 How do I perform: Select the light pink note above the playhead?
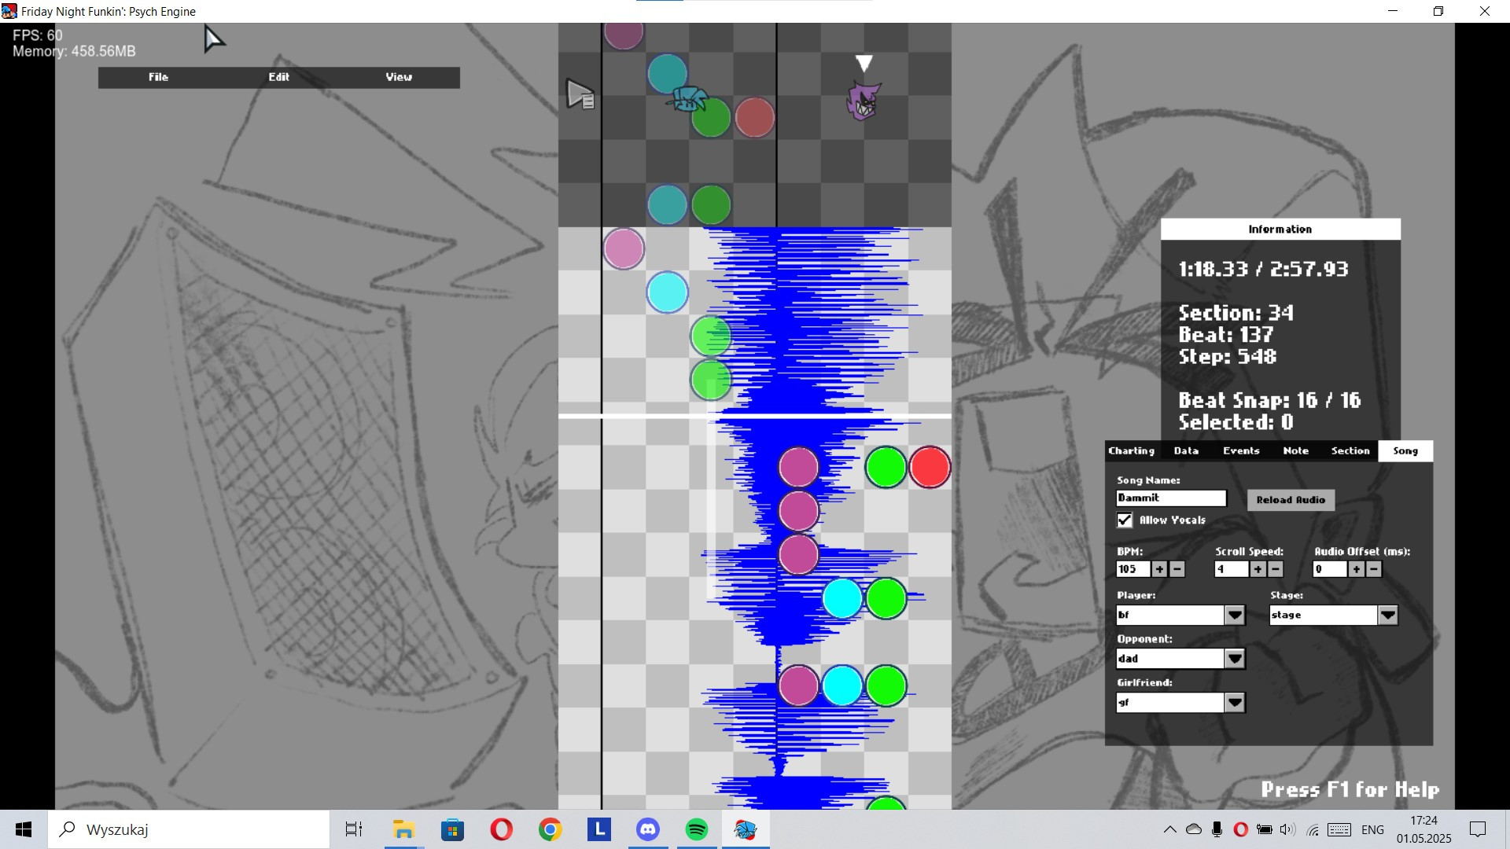[x=624, y=249]
